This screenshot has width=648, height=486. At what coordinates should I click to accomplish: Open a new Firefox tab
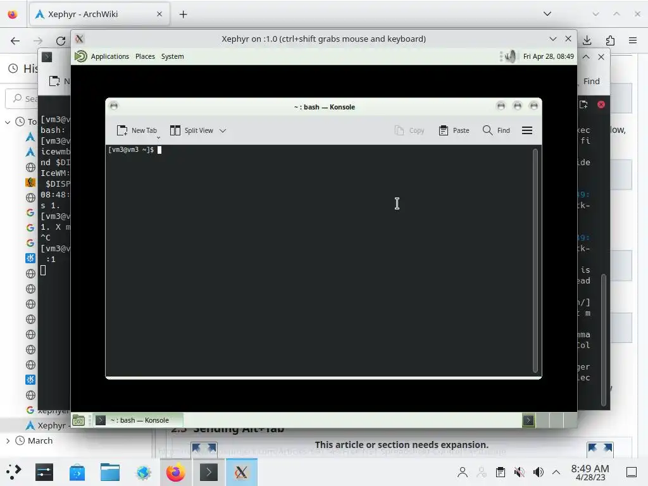[x=184, y=14]
